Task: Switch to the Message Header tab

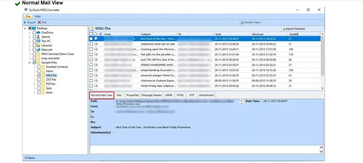Action: [x=152, y=95]
